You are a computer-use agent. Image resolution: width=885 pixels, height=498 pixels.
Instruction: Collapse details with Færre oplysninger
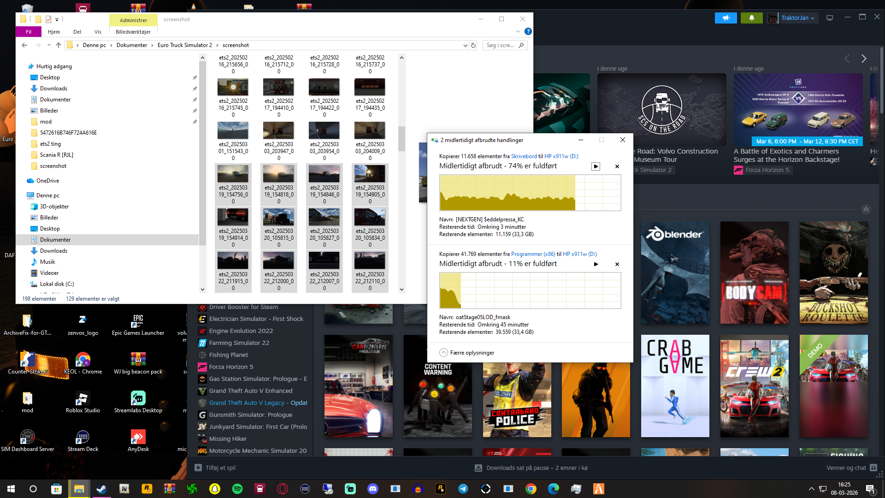tap(467, 353)
